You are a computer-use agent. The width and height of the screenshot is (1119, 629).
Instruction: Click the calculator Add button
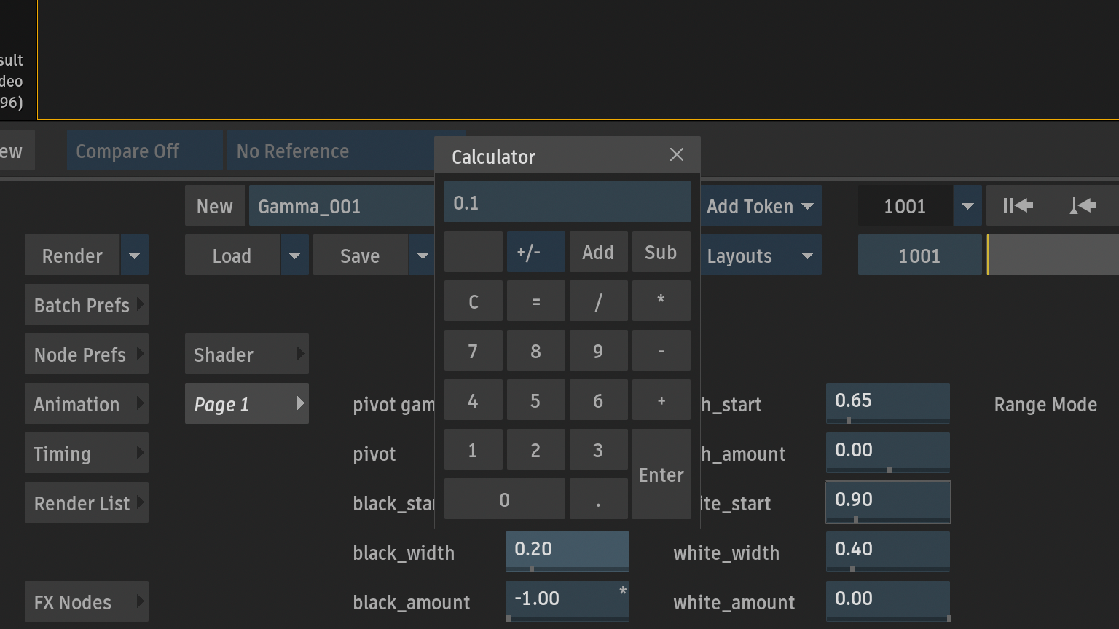(599, 252)
